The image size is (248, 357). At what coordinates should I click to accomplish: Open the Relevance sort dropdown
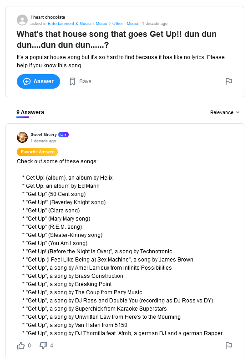tap(224, 112)
